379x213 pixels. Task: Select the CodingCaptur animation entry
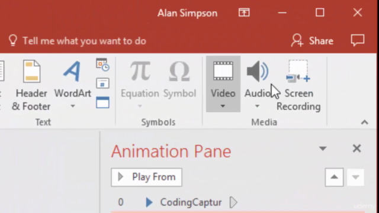191,202
